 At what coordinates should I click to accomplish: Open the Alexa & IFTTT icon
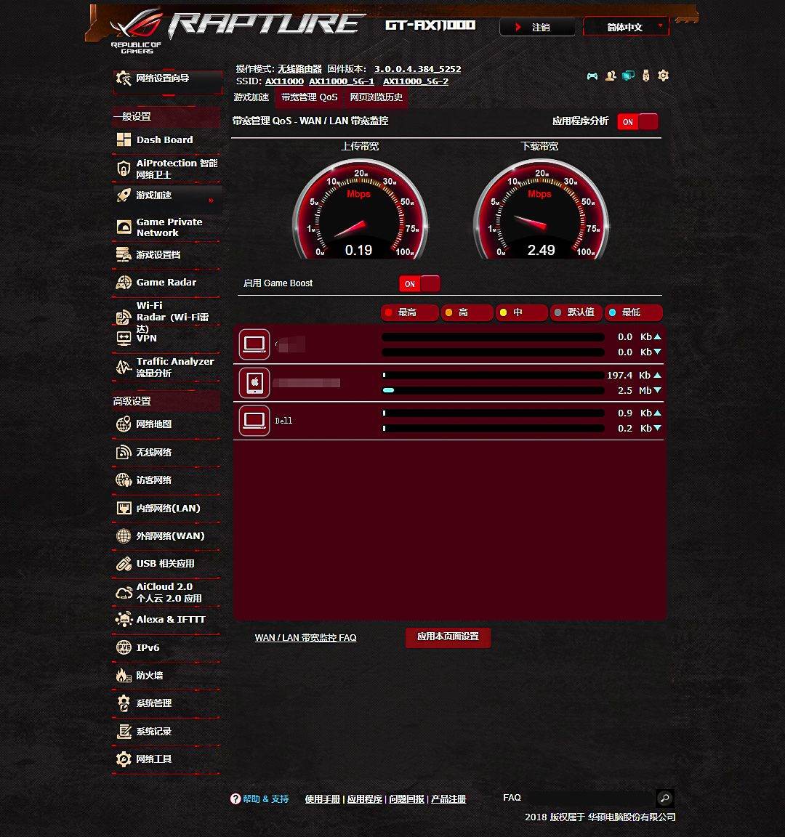[x=124, y=619]
